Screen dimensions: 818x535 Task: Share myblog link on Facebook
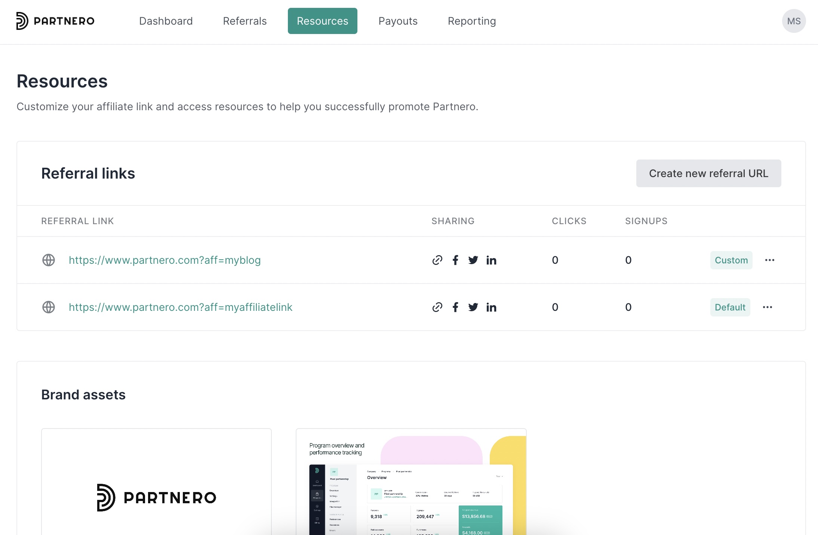click(455, 260)
